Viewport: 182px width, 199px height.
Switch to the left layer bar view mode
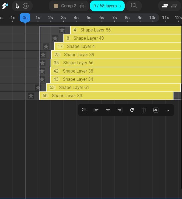coord(165,6)
